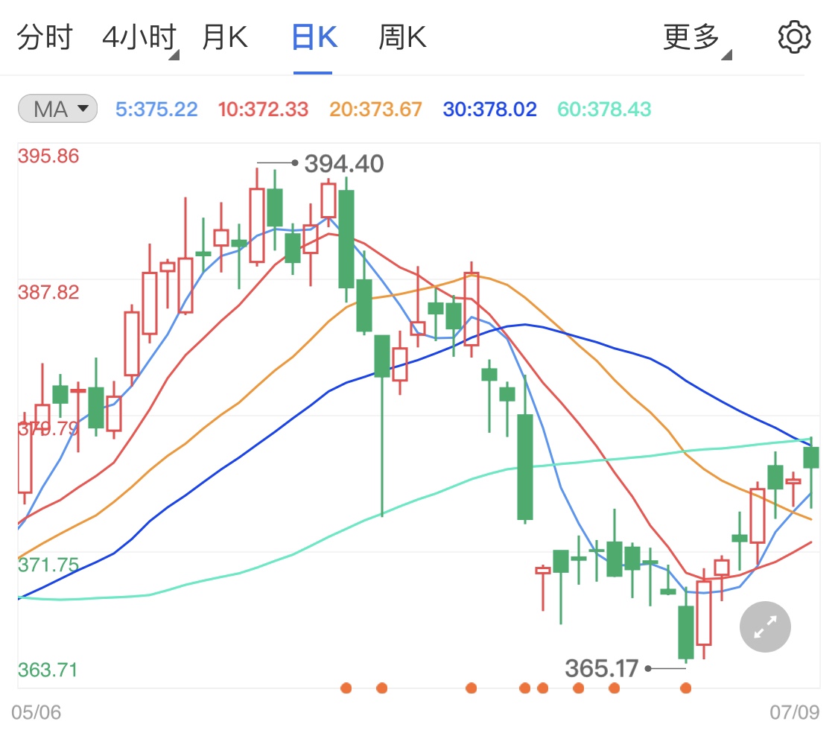Click the 395.86 axis price label
Screen dimensions: 838x736
point(48,156)
